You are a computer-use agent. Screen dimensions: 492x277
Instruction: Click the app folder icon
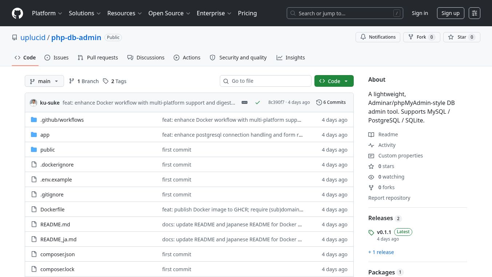pos(34,134)
